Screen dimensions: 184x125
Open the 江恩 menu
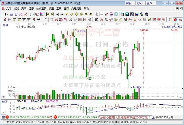pos(31,9)
